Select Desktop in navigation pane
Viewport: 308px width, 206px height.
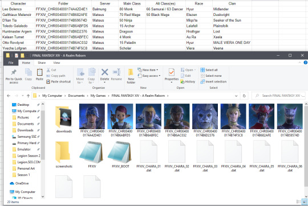(23, 105)
